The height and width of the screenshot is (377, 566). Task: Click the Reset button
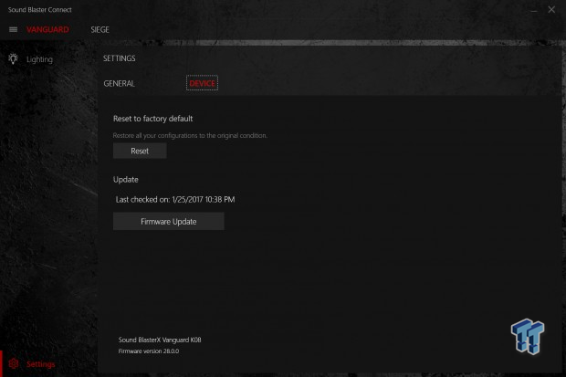pyautogui.click(x=140, y=151)
